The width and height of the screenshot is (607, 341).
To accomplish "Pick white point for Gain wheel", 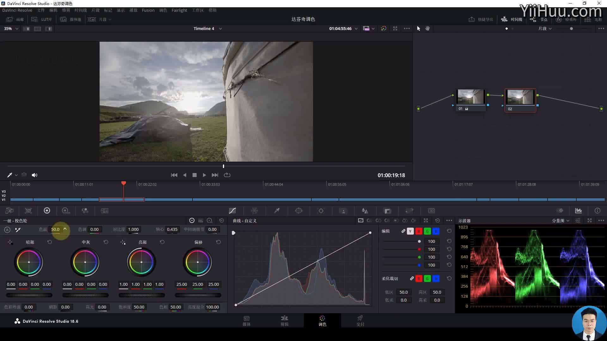I will pyautogui.click(x=123, y=242).
